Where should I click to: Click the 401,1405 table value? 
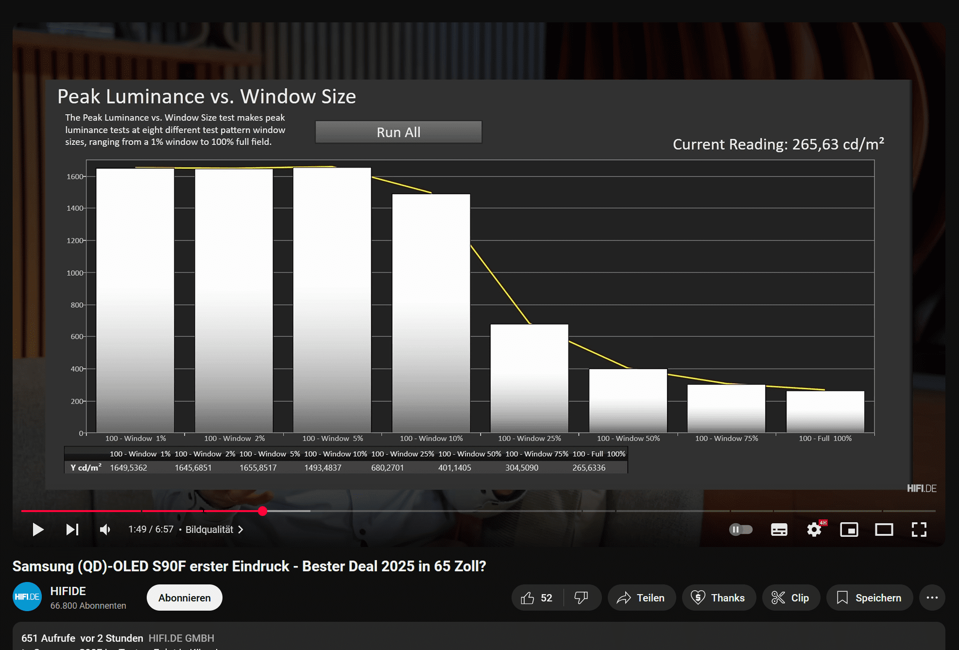(455, 468)
